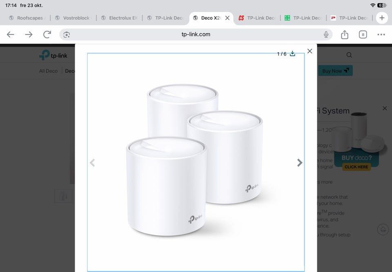Open the share sheet icon

point(345,35)
